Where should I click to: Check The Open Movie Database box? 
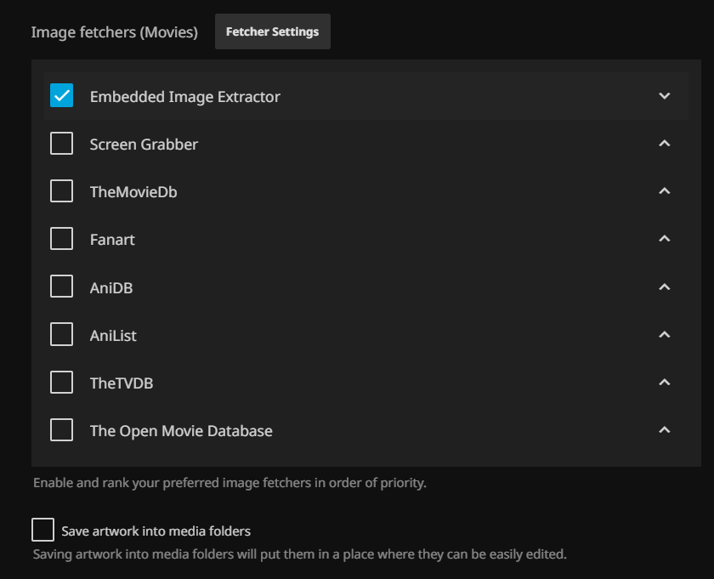tap(61, 430)
